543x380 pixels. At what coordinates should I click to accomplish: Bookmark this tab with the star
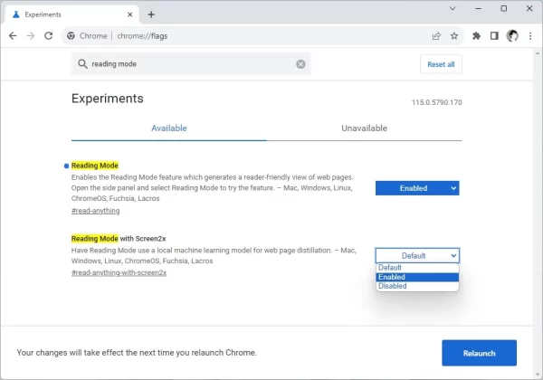pos(454,35)
